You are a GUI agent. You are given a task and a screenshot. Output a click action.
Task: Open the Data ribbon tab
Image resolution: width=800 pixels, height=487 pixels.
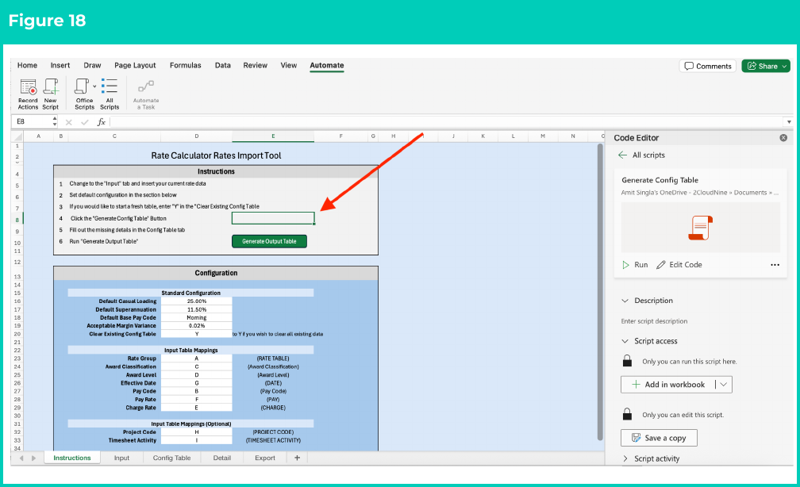(222, 65)
